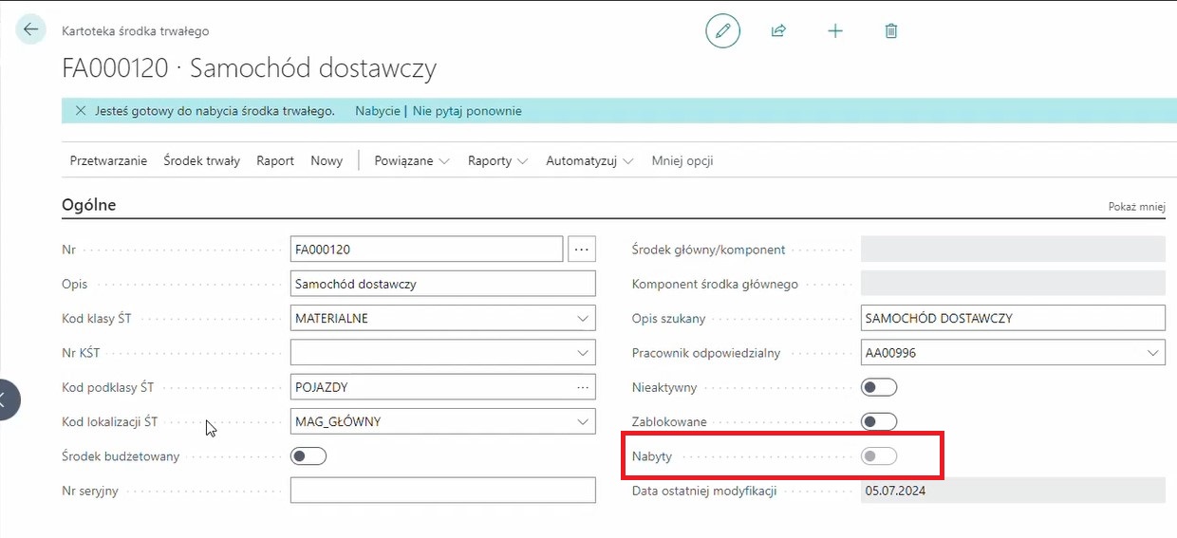This screenshot has width=1177, height=538.
Task: Open the Raport menu
Action: (x=275, y=161)
